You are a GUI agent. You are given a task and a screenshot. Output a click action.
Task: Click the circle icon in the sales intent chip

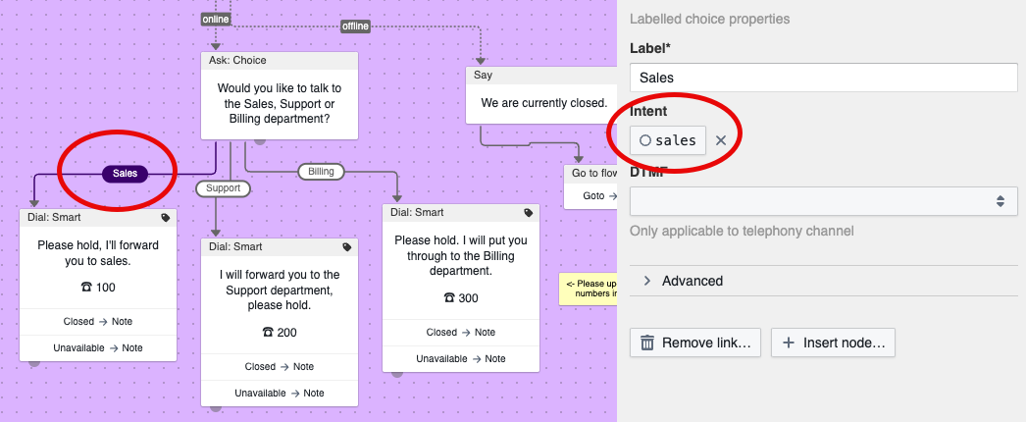click(x=645, y=140)
